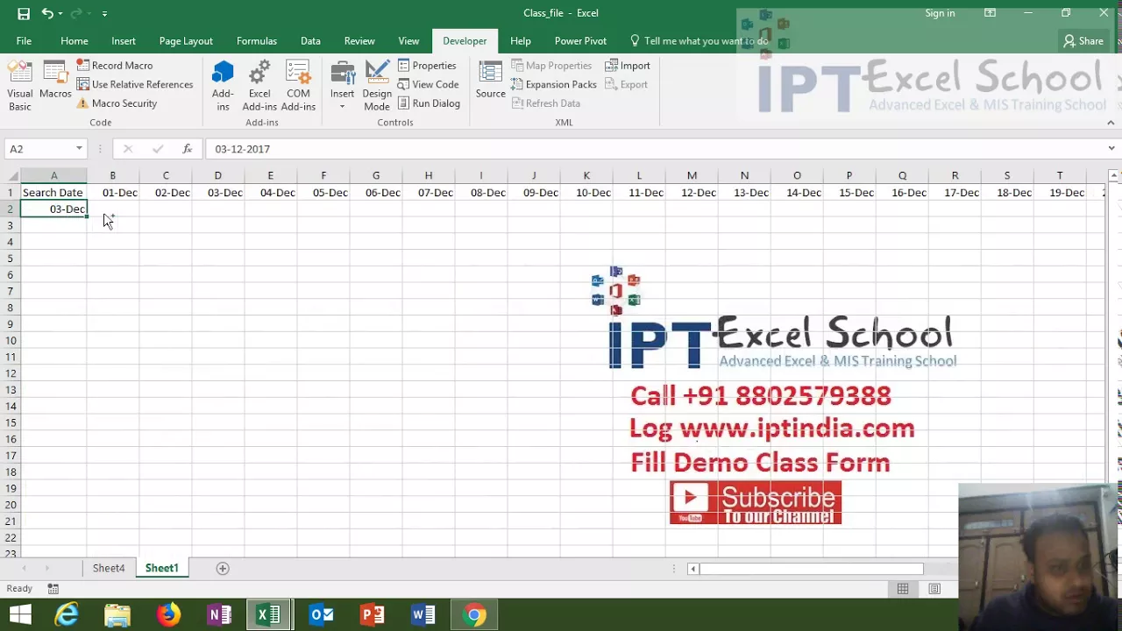1122x631 pixels.
Task: Select column D header
Action: point(218,175)
